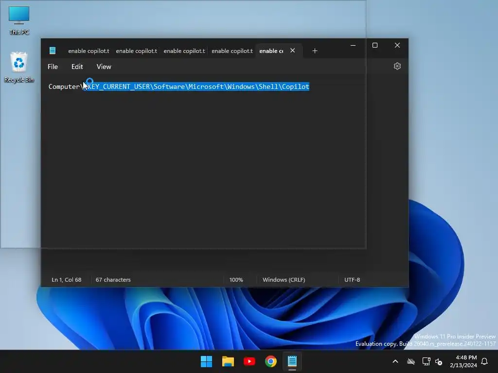This screenshot has height=373, width=498.
Task: Click the muted volume tray icon
Action: [439, 361]
